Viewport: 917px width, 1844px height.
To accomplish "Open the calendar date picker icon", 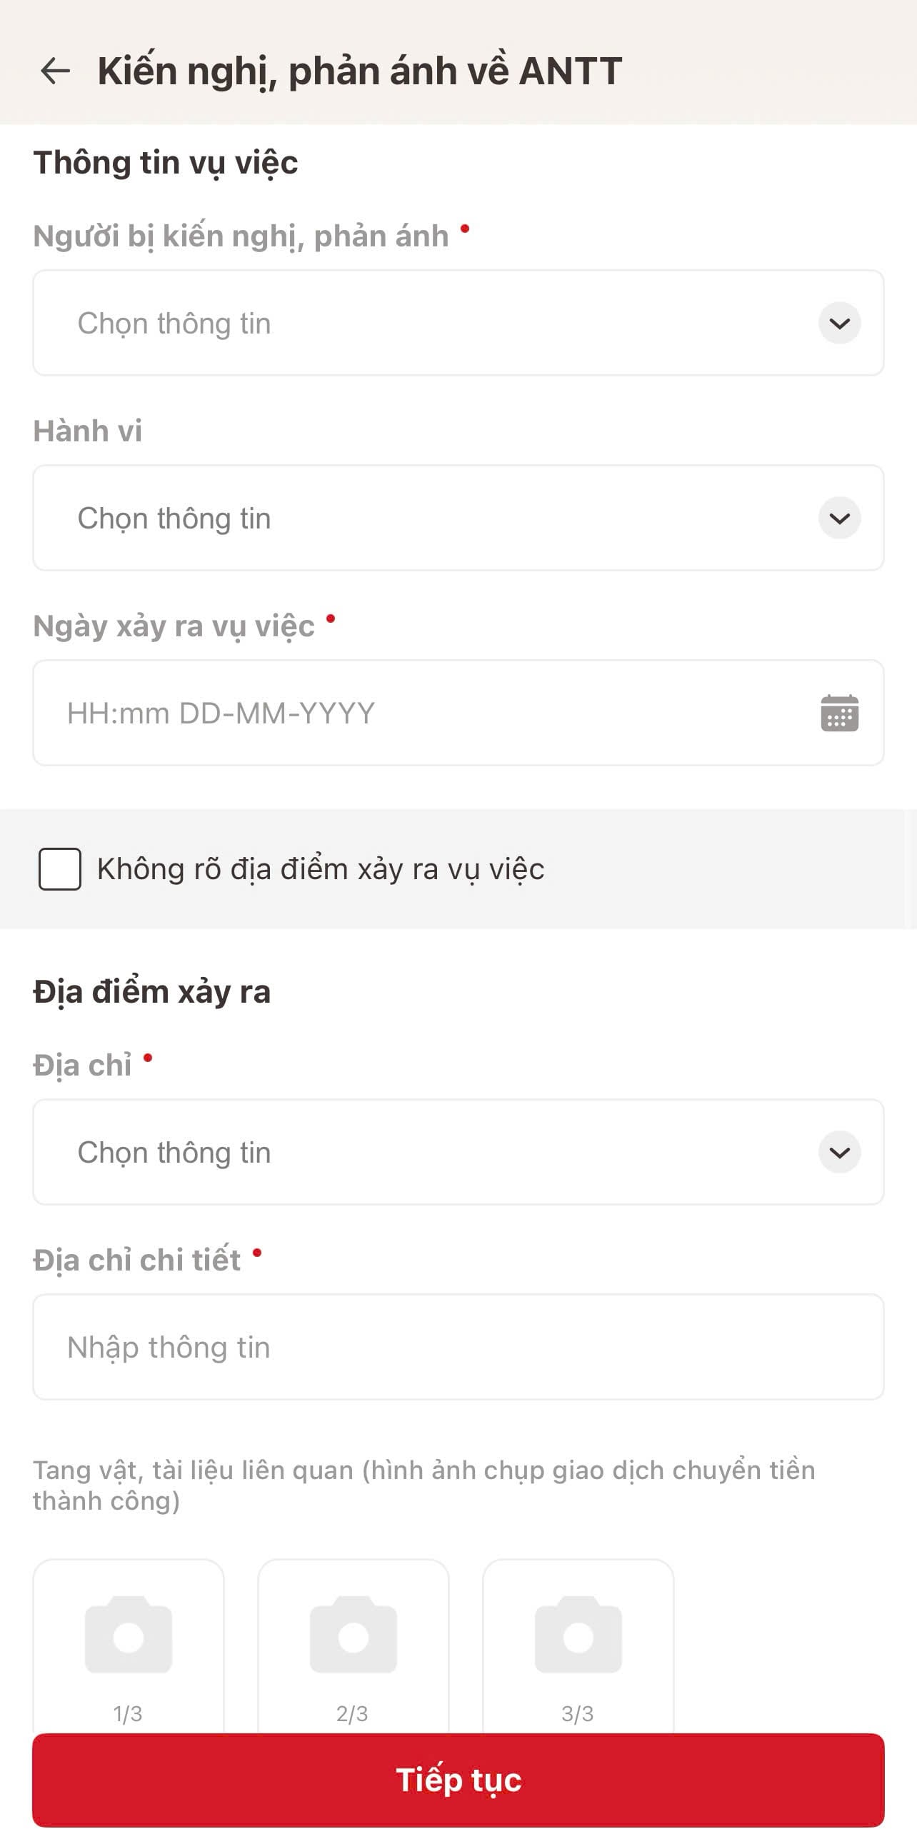I will click(x=839, y=713).
